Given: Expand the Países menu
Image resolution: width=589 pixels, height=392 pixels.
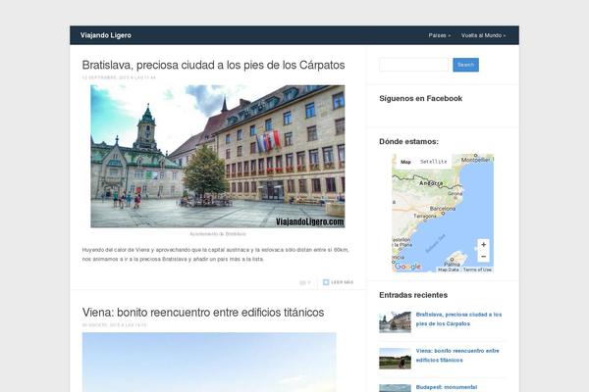Looking at the screenshot, I should 440,35.
